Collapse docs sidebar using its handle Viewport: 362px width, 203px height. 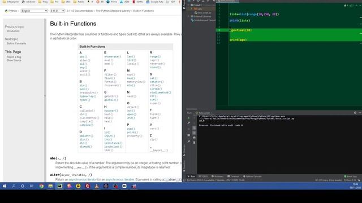(x=45, y=96)
